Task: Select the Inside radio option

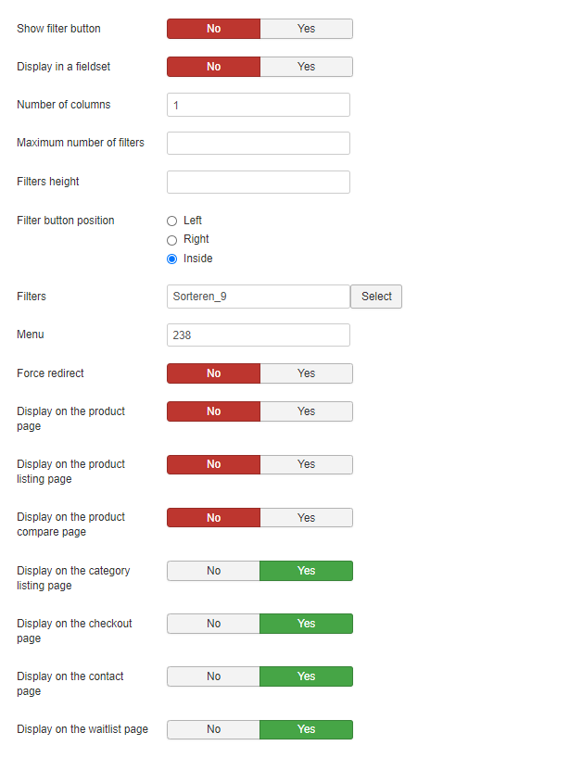Action: (171, 259)
